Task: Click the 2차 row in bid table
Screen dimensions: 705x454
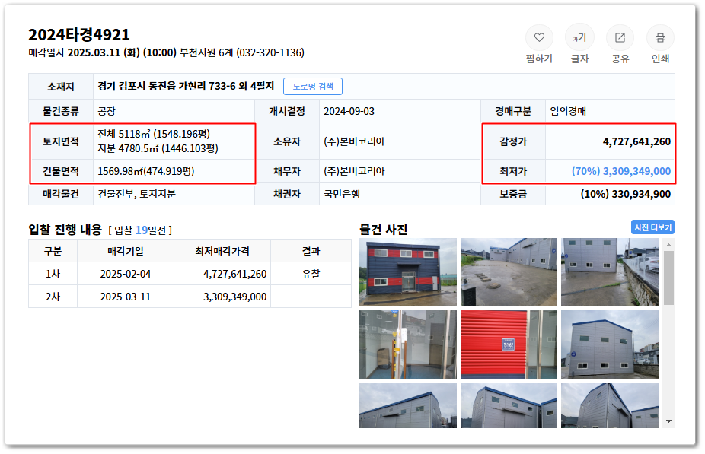Action: [x=190, y=297]
